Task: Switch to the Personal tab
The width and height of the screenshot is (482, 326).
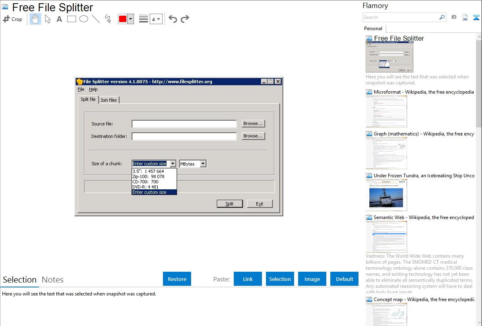Action: click(x=373, y=29)
